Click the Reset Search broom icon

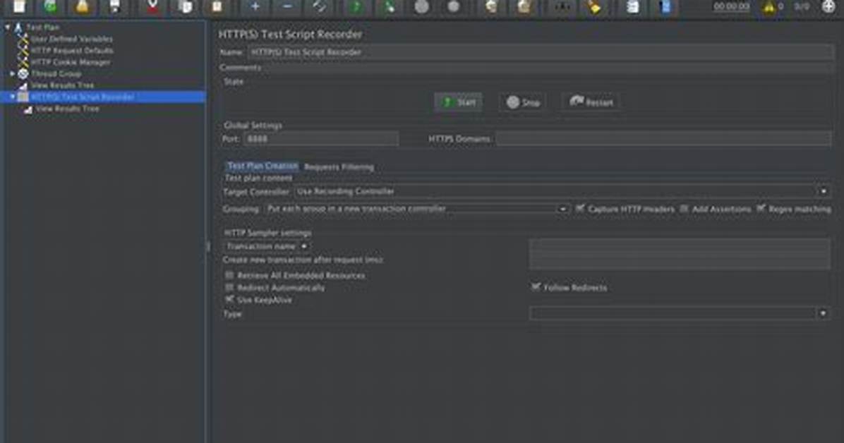pos(594,6)
